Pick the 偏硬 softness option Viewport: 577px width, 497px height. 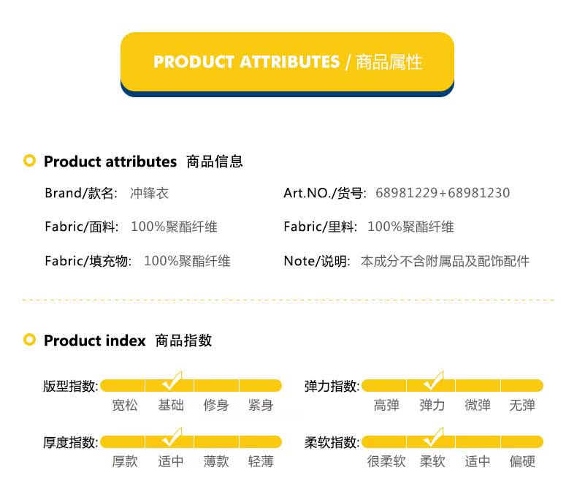pyautogui.click(x=522, y=461)
